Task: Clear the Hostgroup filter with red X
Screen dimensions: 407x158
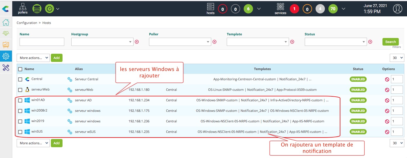Action: (137, 42)
